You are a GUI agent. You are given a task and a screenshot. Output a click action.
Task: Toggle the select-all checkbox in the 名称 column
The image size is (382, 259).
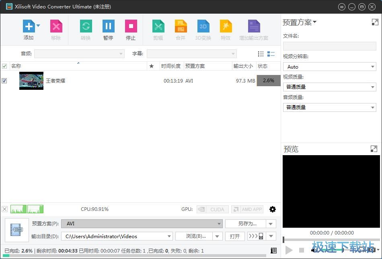(4, 66)
